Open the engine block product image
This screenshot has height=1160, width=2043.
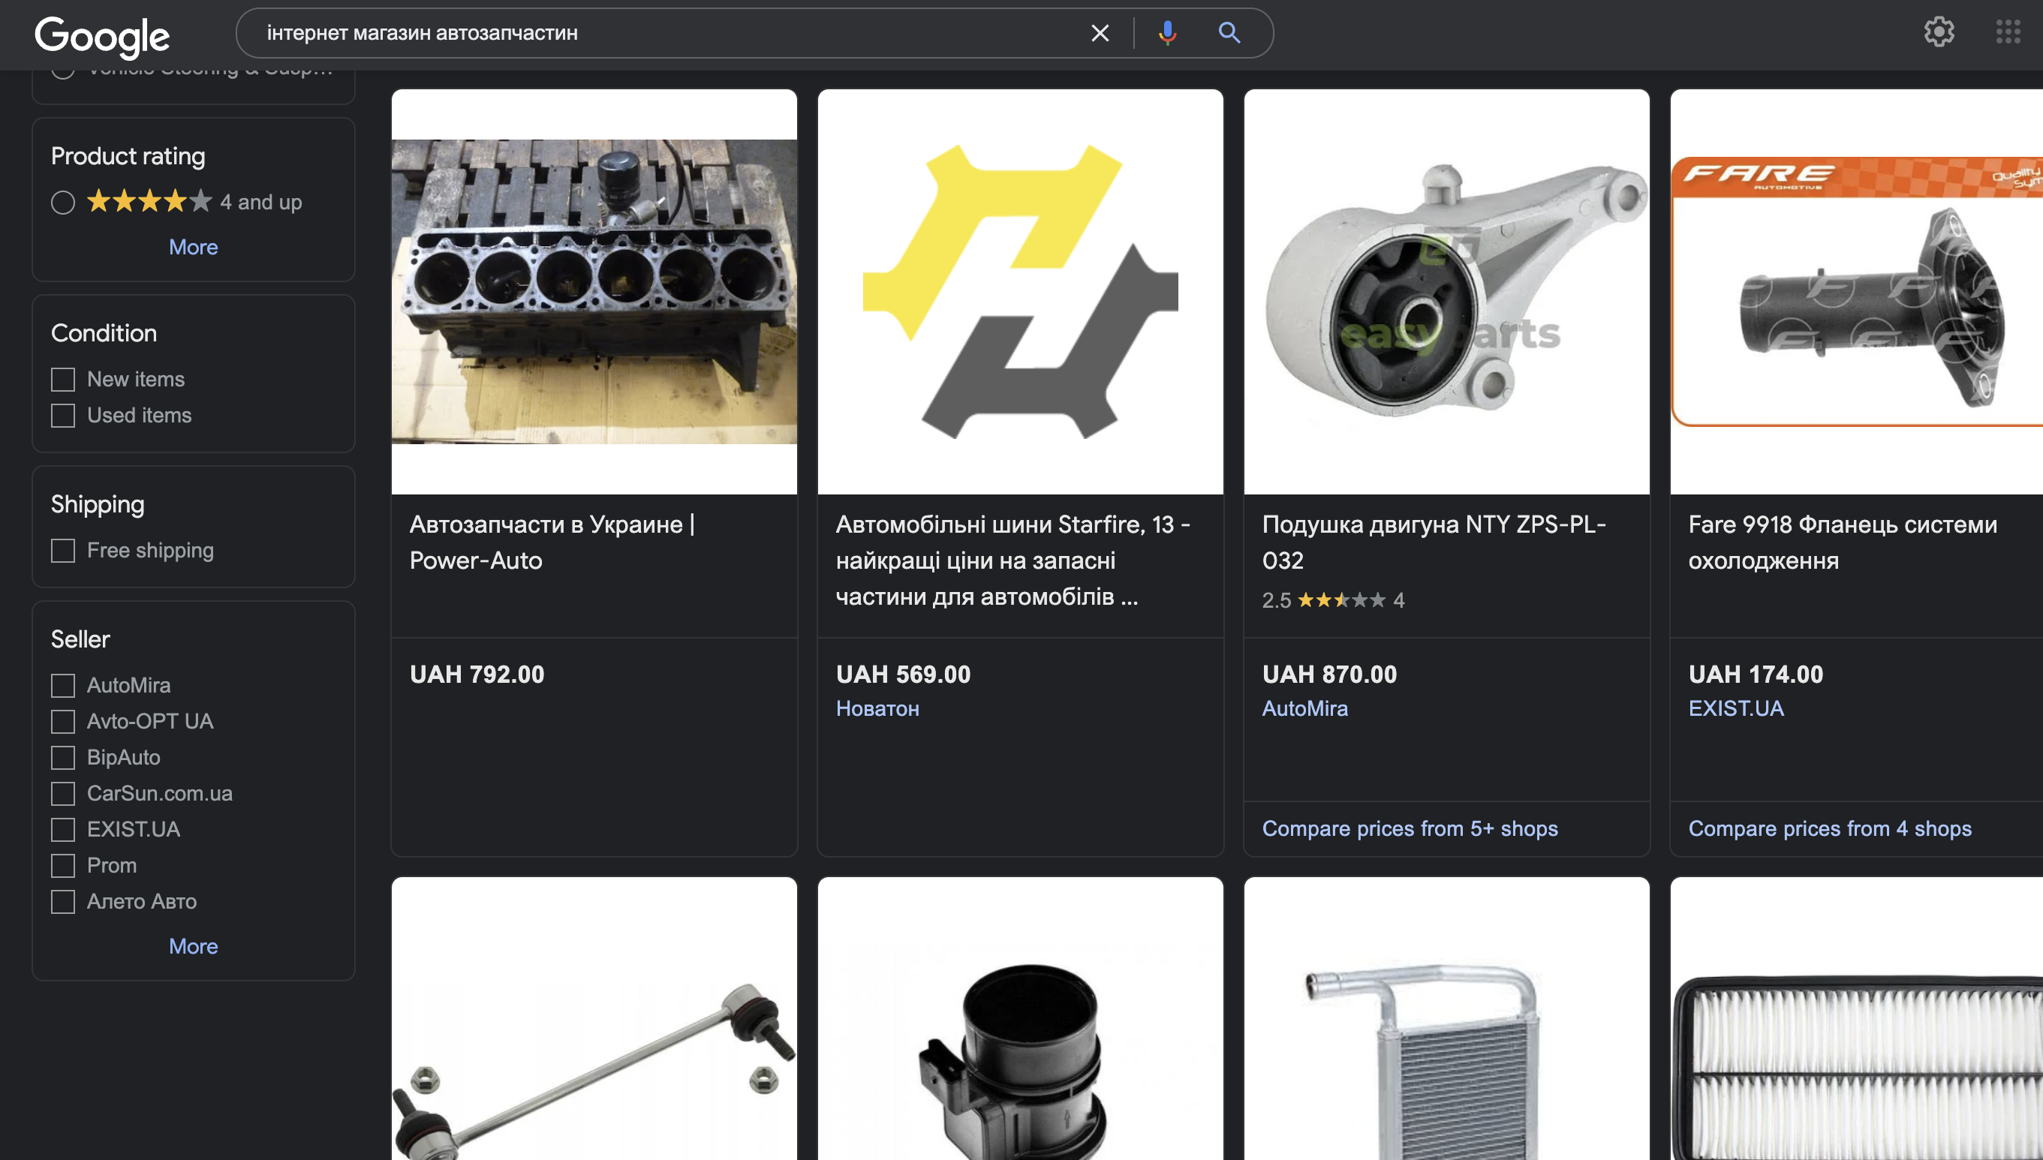pos(594,292)
